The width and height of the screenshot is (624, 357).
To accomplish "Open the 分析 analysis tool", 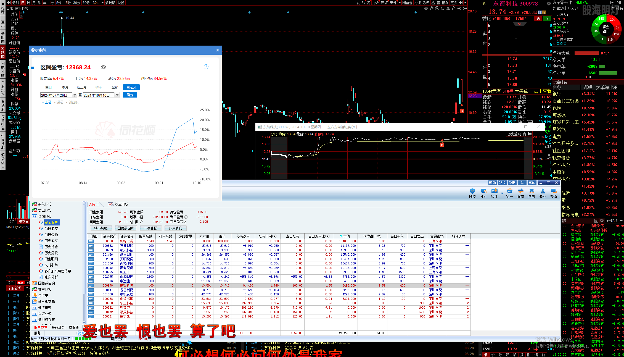I will point(483,193).
